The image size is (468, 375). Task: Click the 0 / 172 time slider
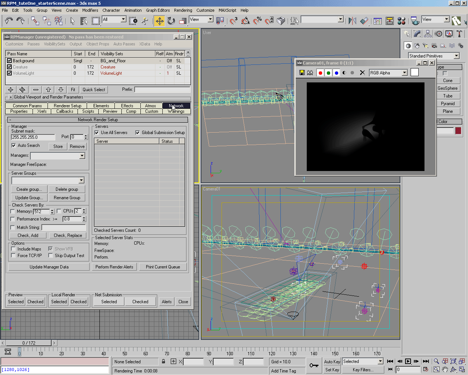29,343
